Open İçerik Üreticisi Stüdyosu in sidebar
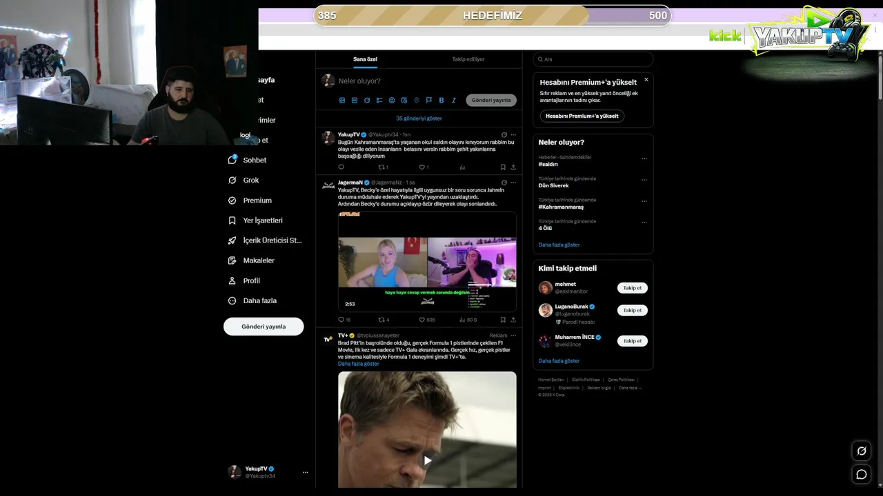The width and height of the screenshot is (883, 496). tap(265, 240)
